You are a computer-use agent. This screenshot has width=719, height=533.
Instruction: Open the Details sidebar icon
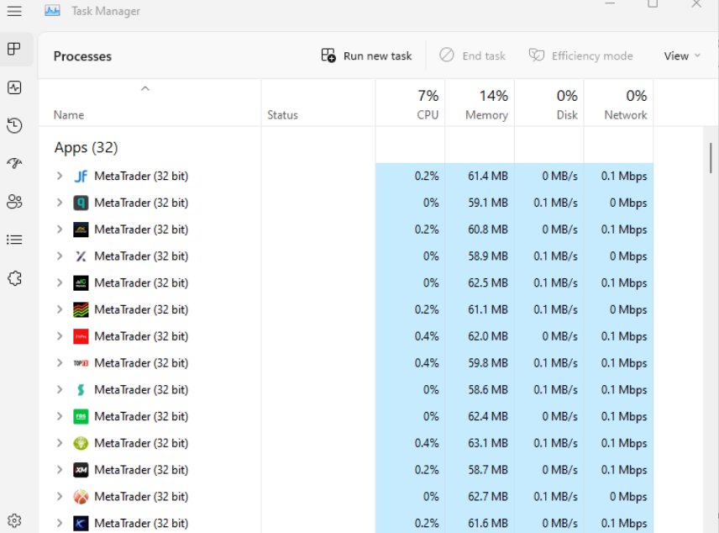tap(14, 240)
